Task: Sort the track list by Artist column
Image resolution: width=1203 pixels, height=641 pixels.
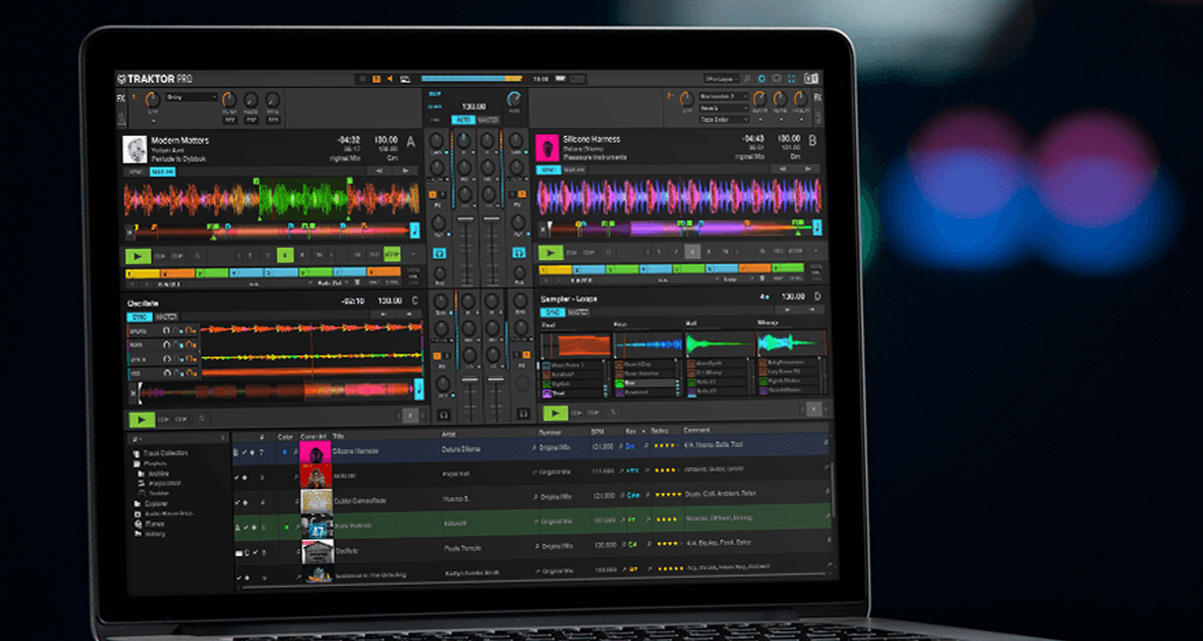Action: pyautogui.click(x=449, y=435)
